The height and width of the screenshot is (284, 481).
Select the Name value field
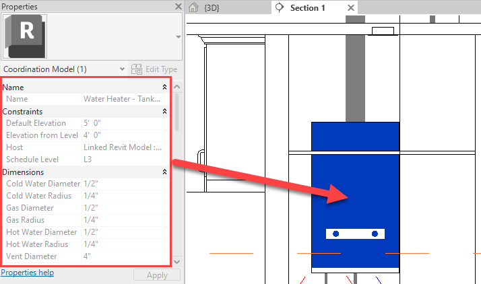click(x=122, y=100)
